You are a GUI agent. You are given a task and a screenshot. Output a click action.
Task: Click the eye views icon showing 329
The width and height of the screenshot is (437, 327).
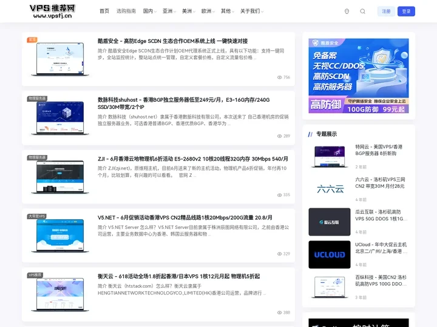(x=280, y=254)
